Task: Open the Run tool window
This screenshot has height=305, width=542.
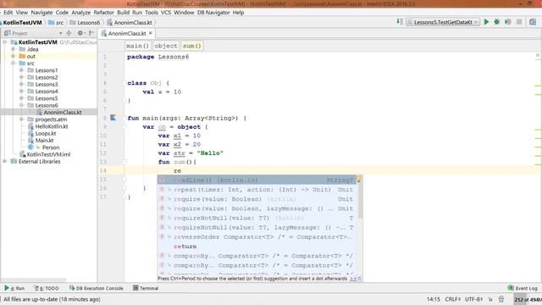Action: tap(14, 288)
